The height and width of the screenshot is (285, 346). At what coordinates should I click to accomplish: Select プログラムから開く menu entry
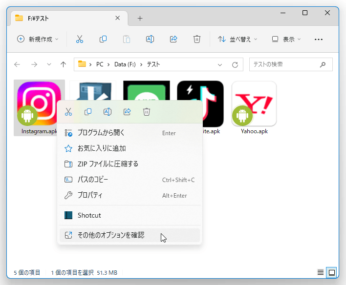click(130, 133)
